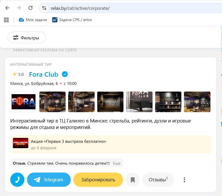Click the browser forward arrow
Screen dimensions: 222x196
tap(19, 8)
